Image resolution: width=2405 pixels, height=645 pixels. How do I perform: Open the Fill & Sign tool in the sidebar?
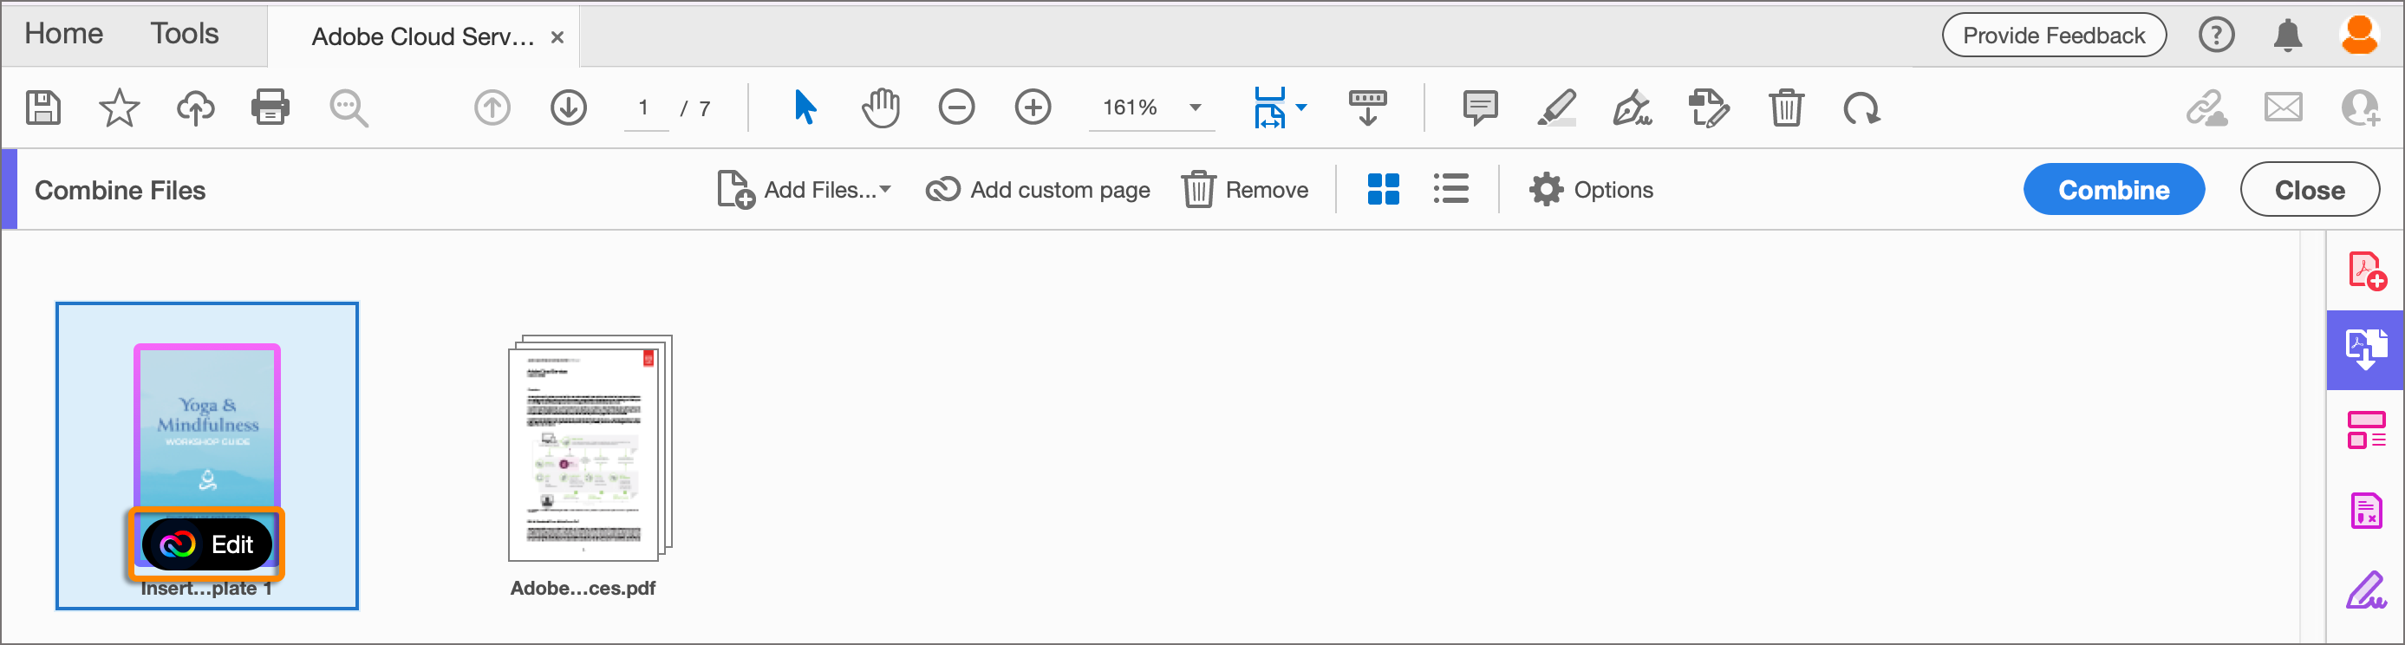2367,590
